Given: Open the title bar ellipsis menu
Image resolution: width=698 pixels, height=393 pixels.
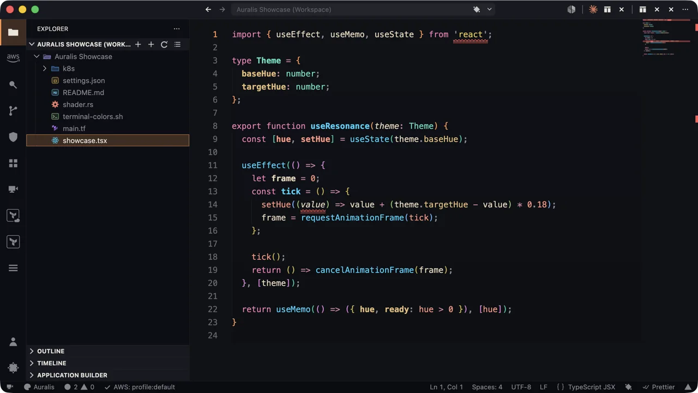Looking at the screenshot, I should (685, 9).
